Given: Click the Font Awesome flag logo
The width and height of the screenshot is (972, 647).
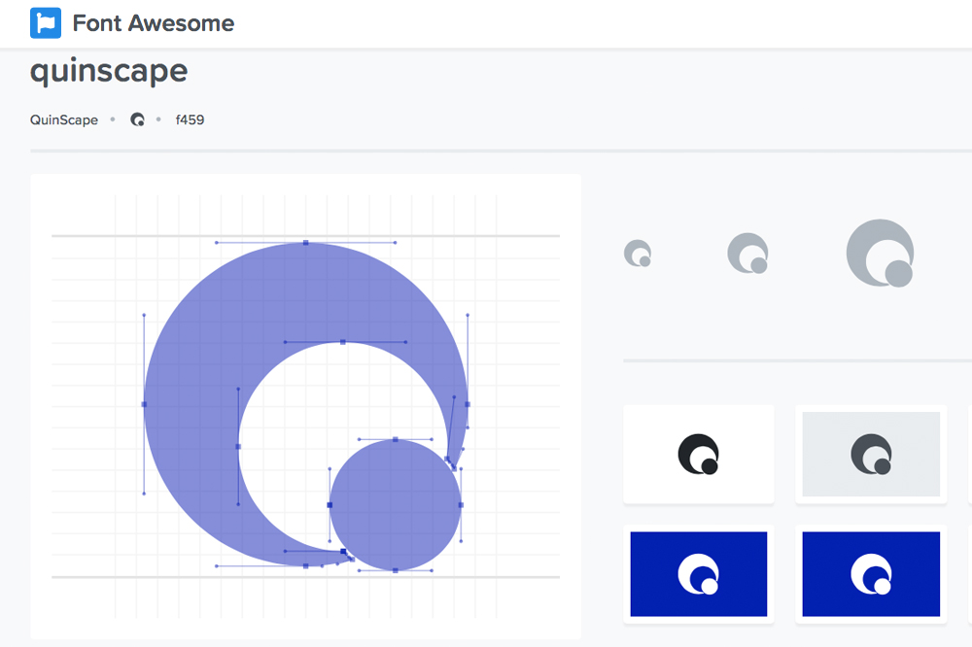Looking at the screenshot, I should coord(46,22).
